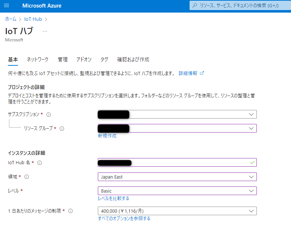Screen dimensions: 291x231
Task: Switch to the タグ tab
Action: coord(104,60)
